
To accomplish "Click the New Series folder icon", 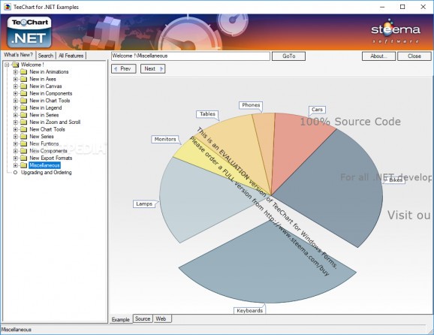I will 23,137.
